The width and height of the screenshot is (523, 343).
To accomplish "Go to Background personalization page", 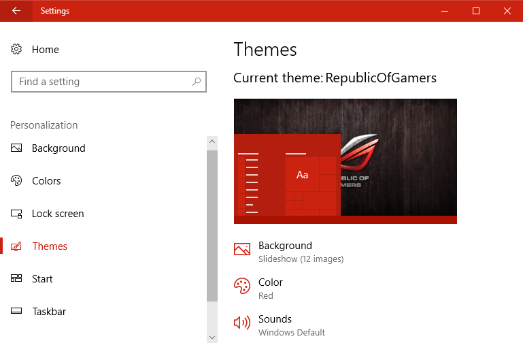I will [x=58, y=148].
